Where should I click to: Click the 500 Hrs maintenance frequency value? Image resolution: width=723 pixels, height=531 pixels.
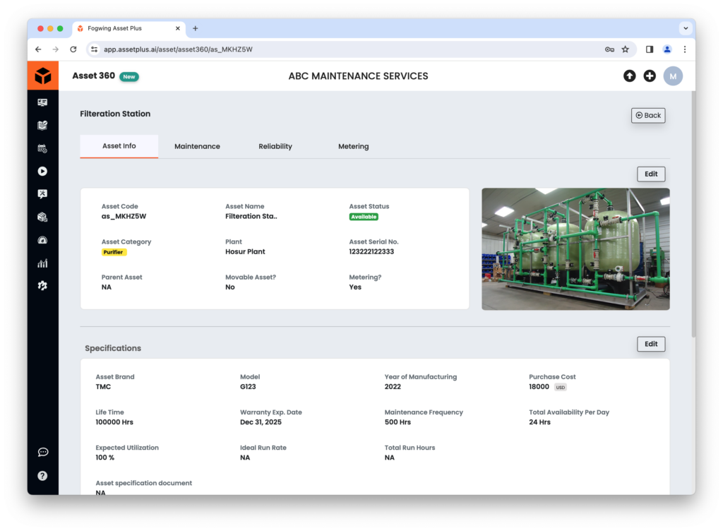click(x=398, y=422)
